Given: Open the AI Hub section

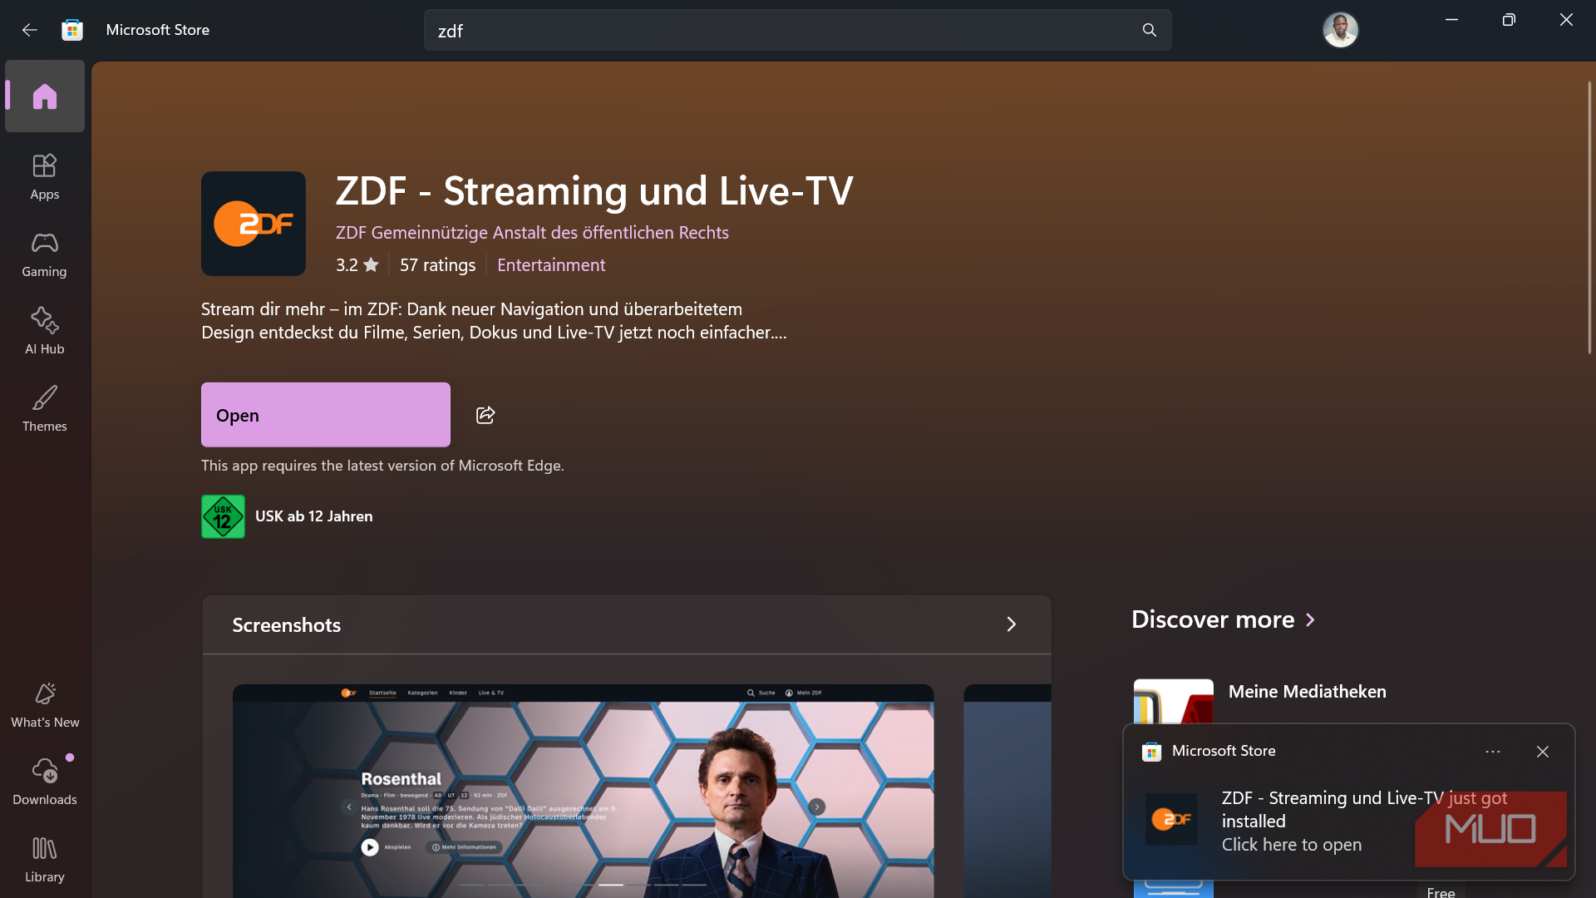Looking at the screenshot, I should 45,331.
